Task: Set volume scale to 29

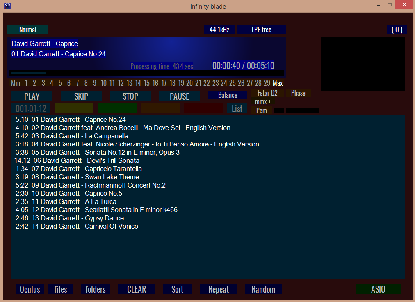Action: click(267, 83)
